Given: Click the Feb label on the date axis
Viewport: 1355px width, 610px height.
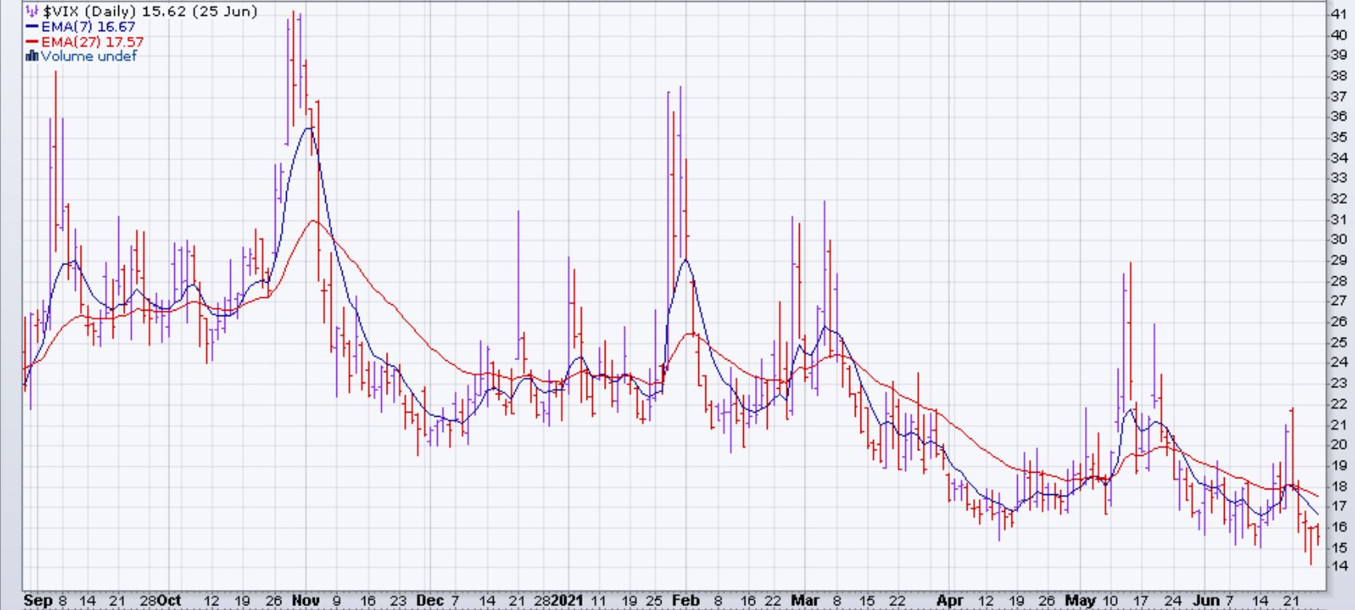Looking at the screenshot, I should (x=685, y=600).
